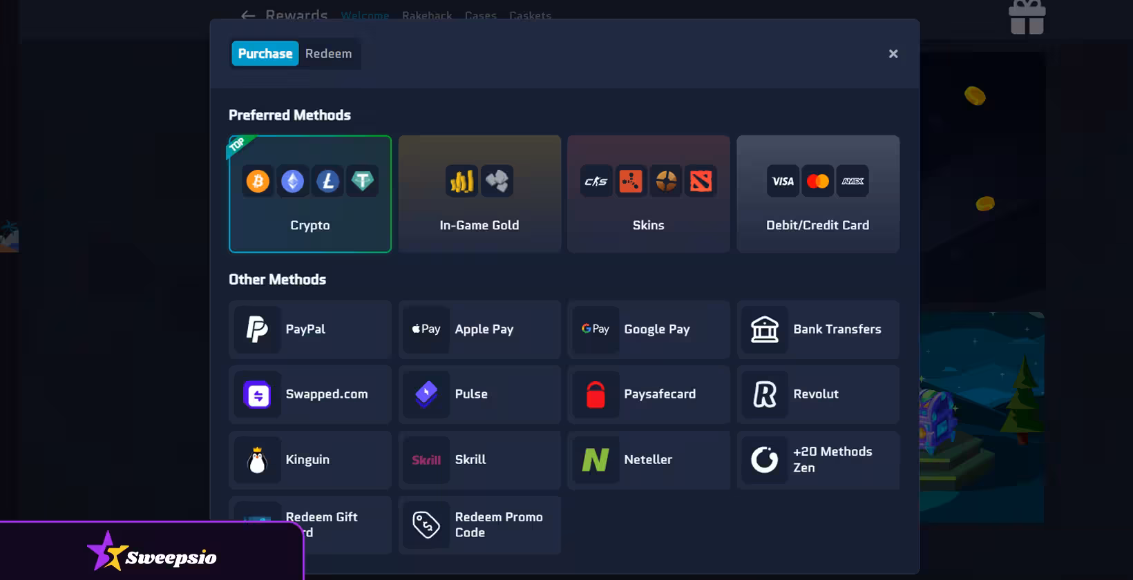Click the gift box icon

(x=1027, y=17)
